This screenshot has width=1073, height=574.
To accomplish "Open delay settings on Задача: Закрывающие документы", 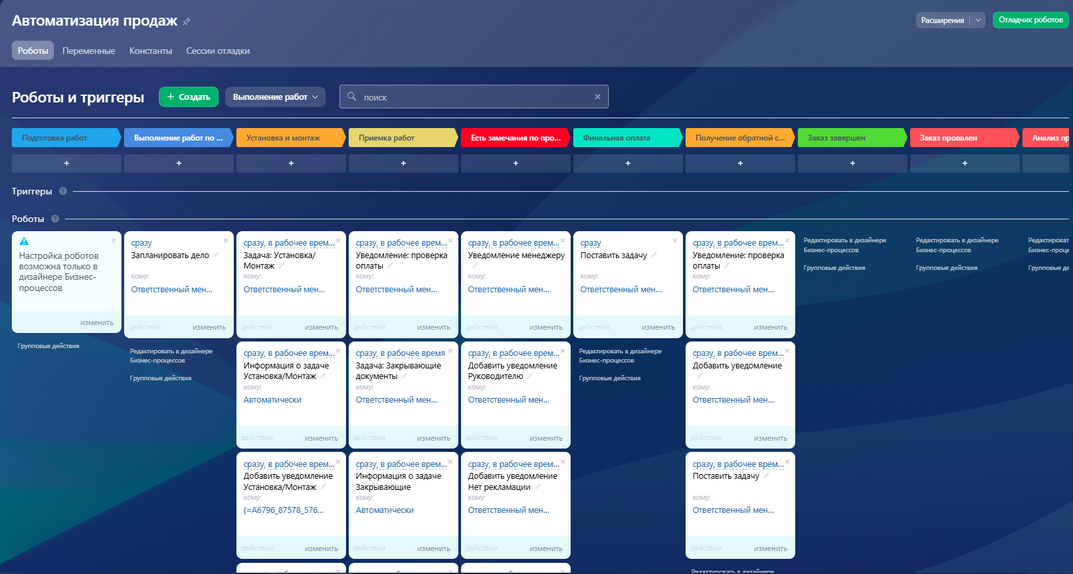I will pyautogui.click(x=401, y=353).
